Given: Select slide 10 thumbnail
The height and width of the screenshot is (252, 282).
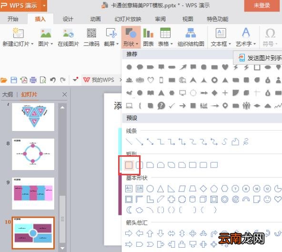Looking at the screenshot, I should (33, 233).
